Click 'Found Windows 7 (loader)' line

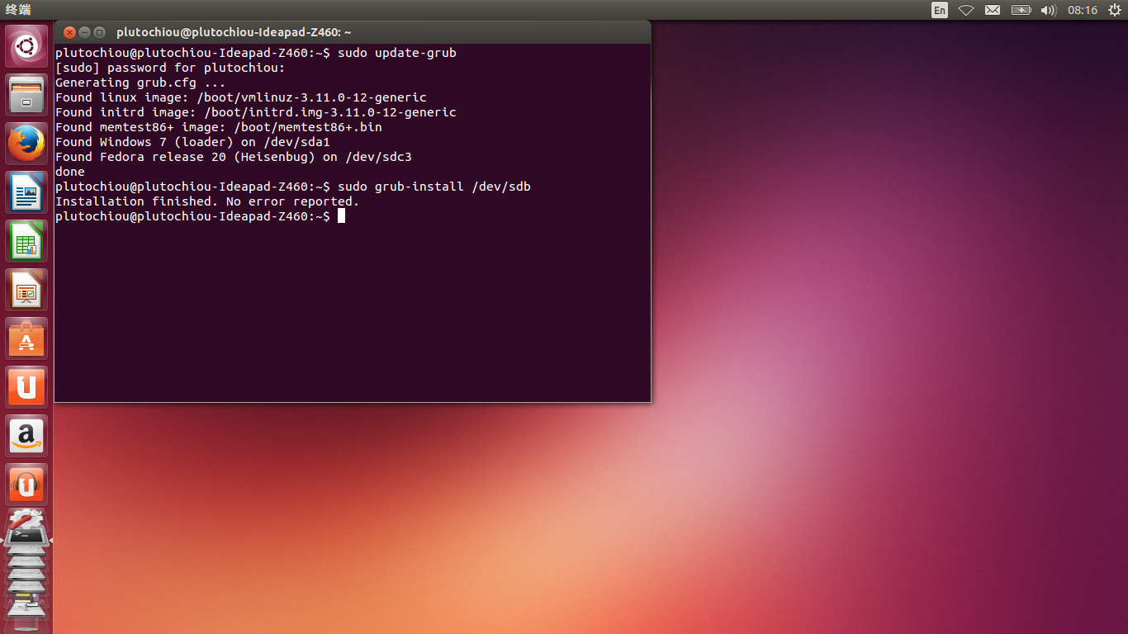point(192,142)
